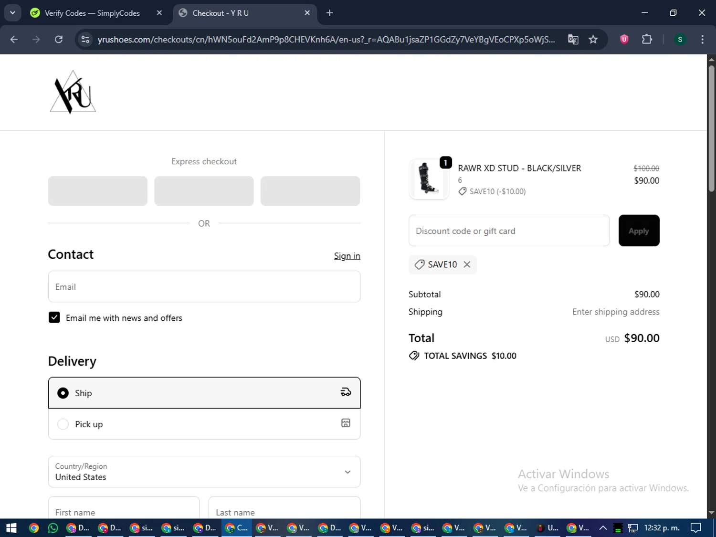The height and width of the screenshot is (537, 716).
Task: Open the Windows Start menu
Action: (11, 528)
